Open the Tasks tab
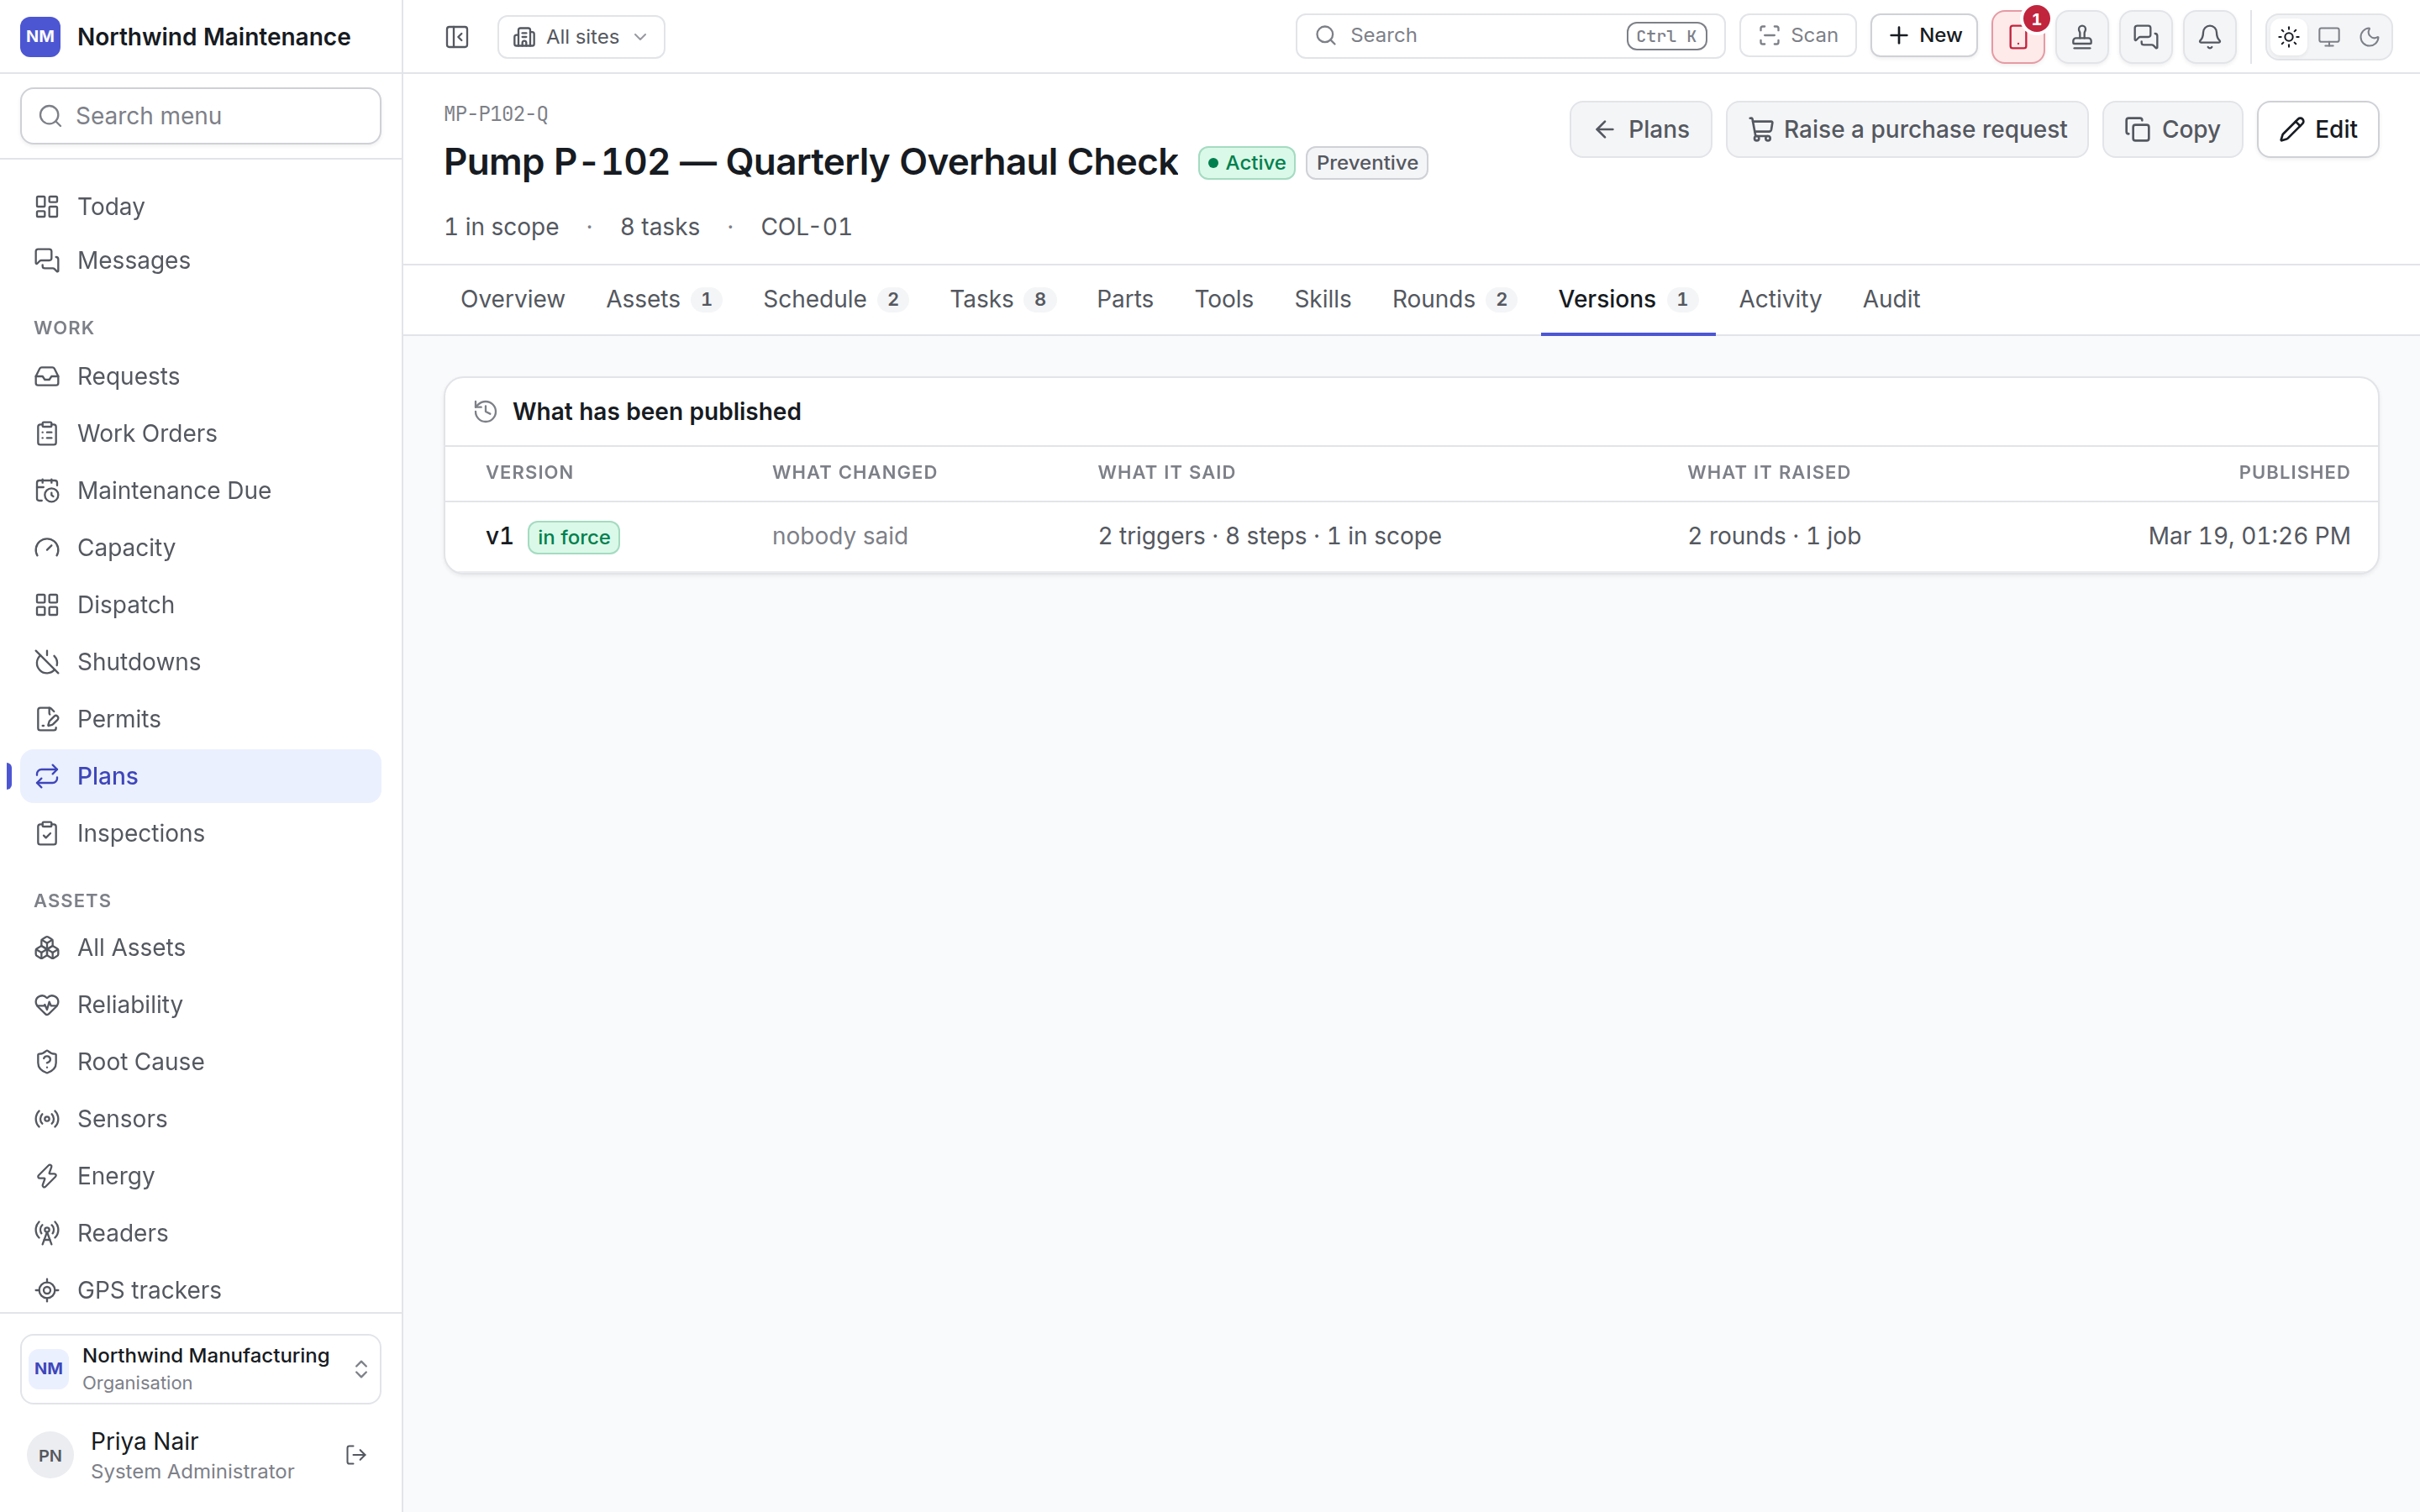2420x1512 pixels. [x=1002, y=299]
